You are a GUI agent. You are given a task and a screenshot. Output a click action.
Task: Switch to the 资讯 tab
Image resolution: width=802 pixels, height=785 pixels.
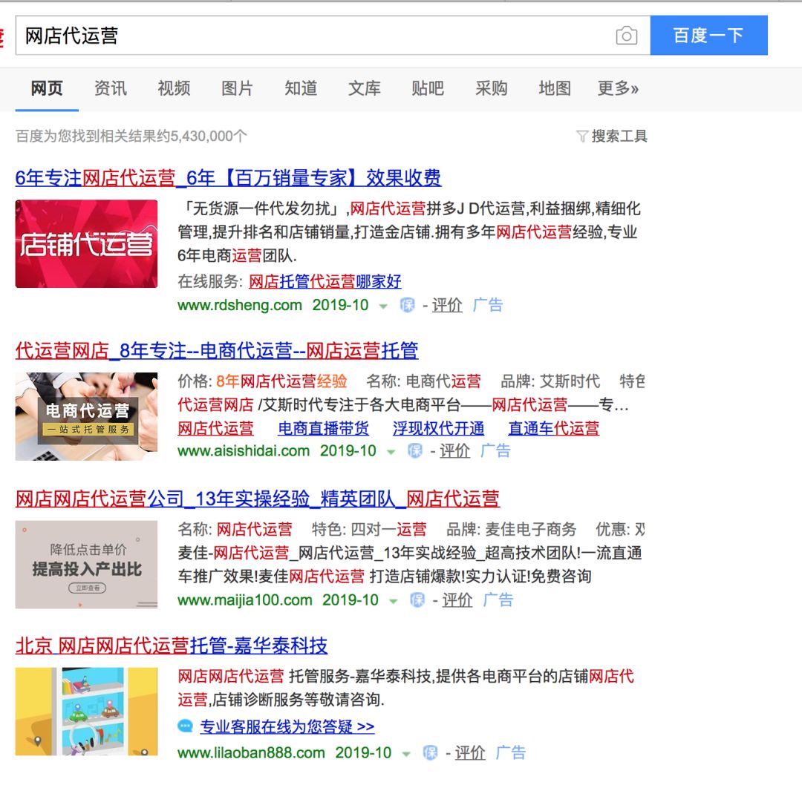click(111, 88)
